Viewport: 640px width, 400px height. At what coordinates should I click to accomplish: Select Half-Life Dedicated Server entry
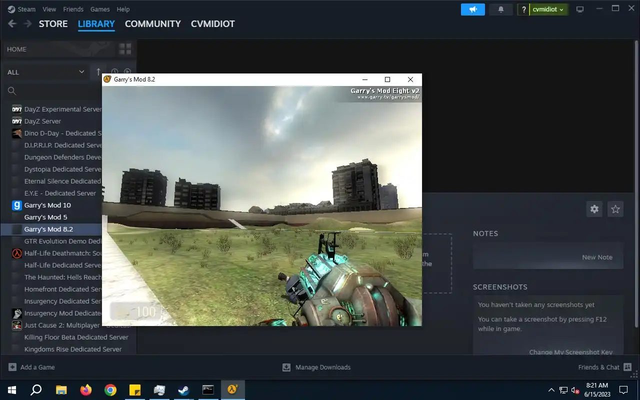[x=56, y=265]
